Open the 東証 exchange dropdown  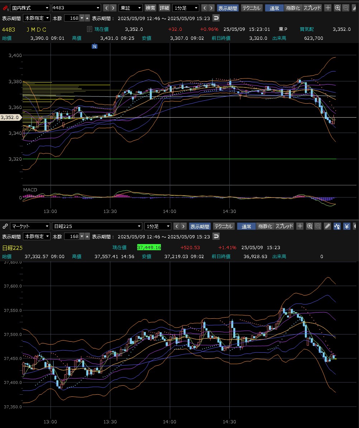tap(130, 8)
